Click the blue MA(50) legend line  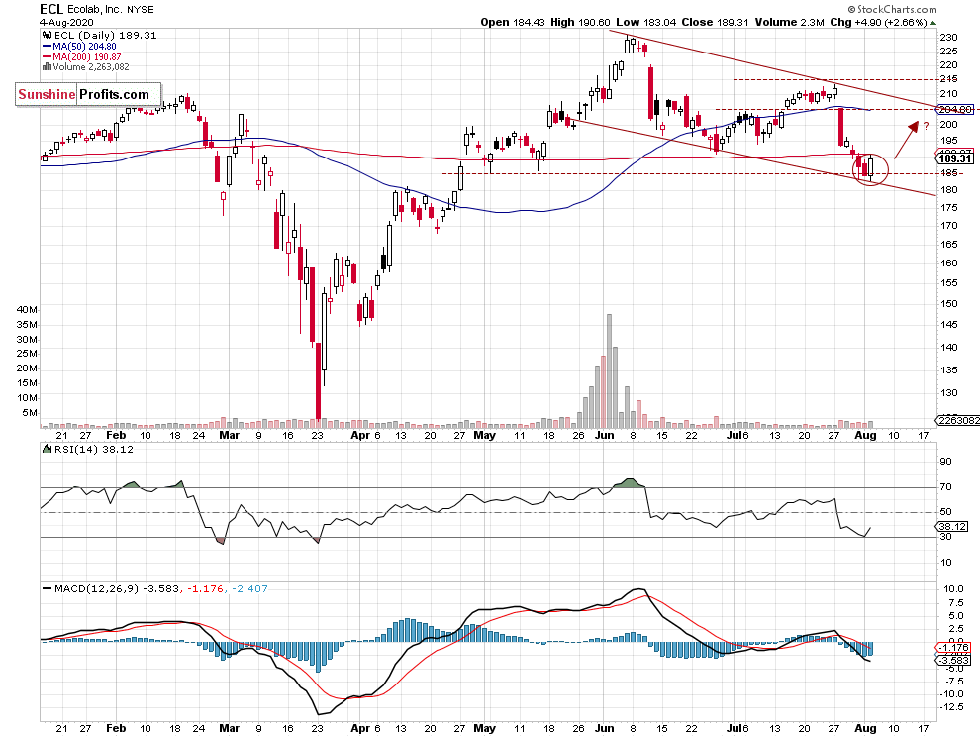(x=47, y=47)
